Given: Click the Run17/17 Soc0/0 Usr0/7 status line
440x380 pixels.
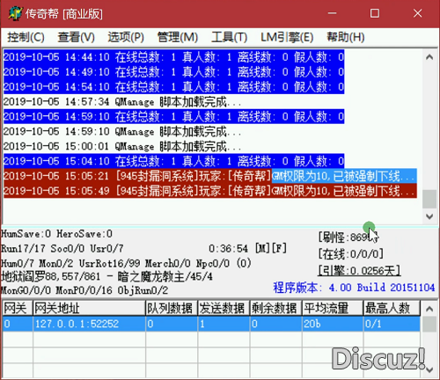Looking at the screenshot, I should (x=62, y=248).
